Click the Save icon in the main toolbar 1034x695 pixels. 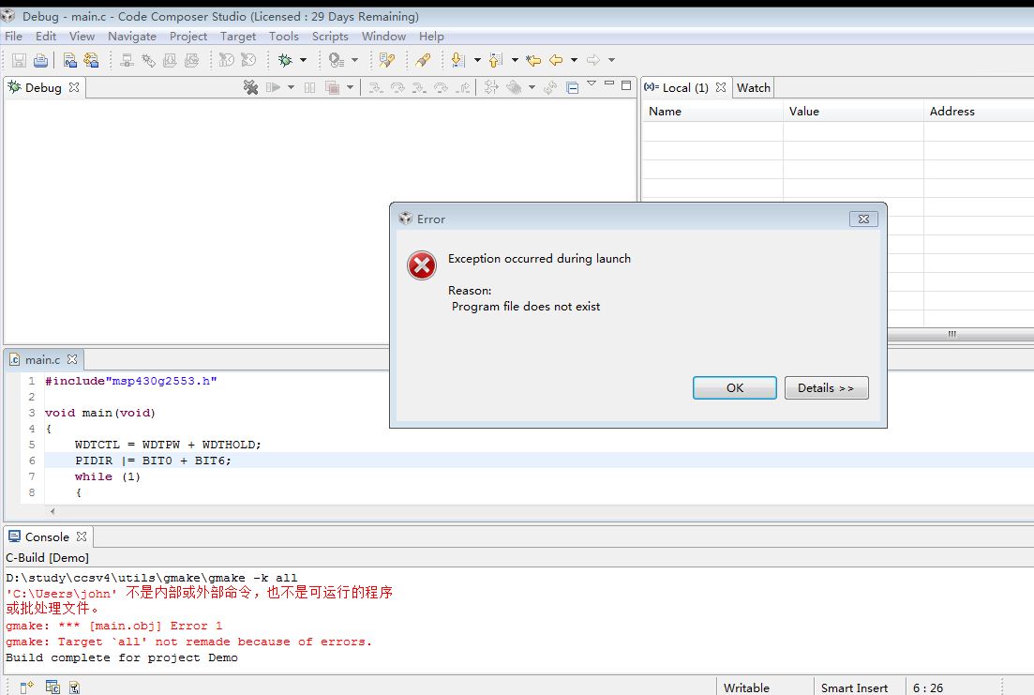pos(19,61)
